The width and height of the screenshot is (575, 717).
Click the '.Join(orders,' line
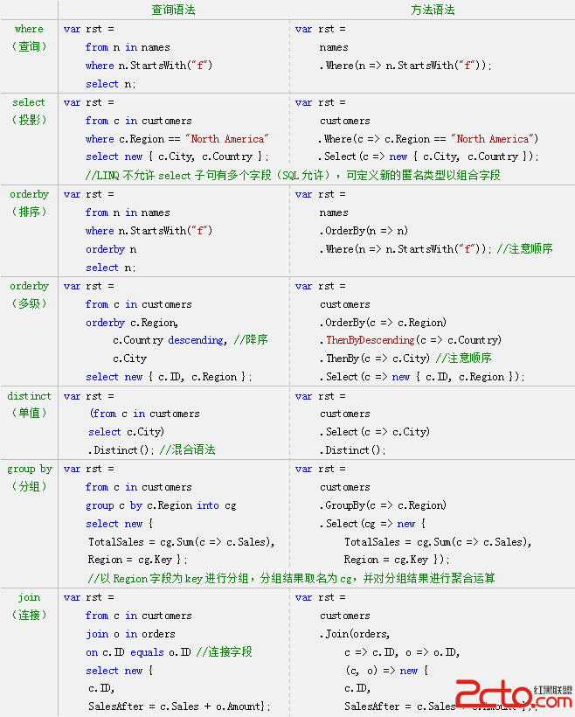(355, 634)
